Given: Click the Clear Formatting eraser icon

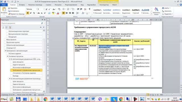Looking at the screenshot, I should pos(59,9).
